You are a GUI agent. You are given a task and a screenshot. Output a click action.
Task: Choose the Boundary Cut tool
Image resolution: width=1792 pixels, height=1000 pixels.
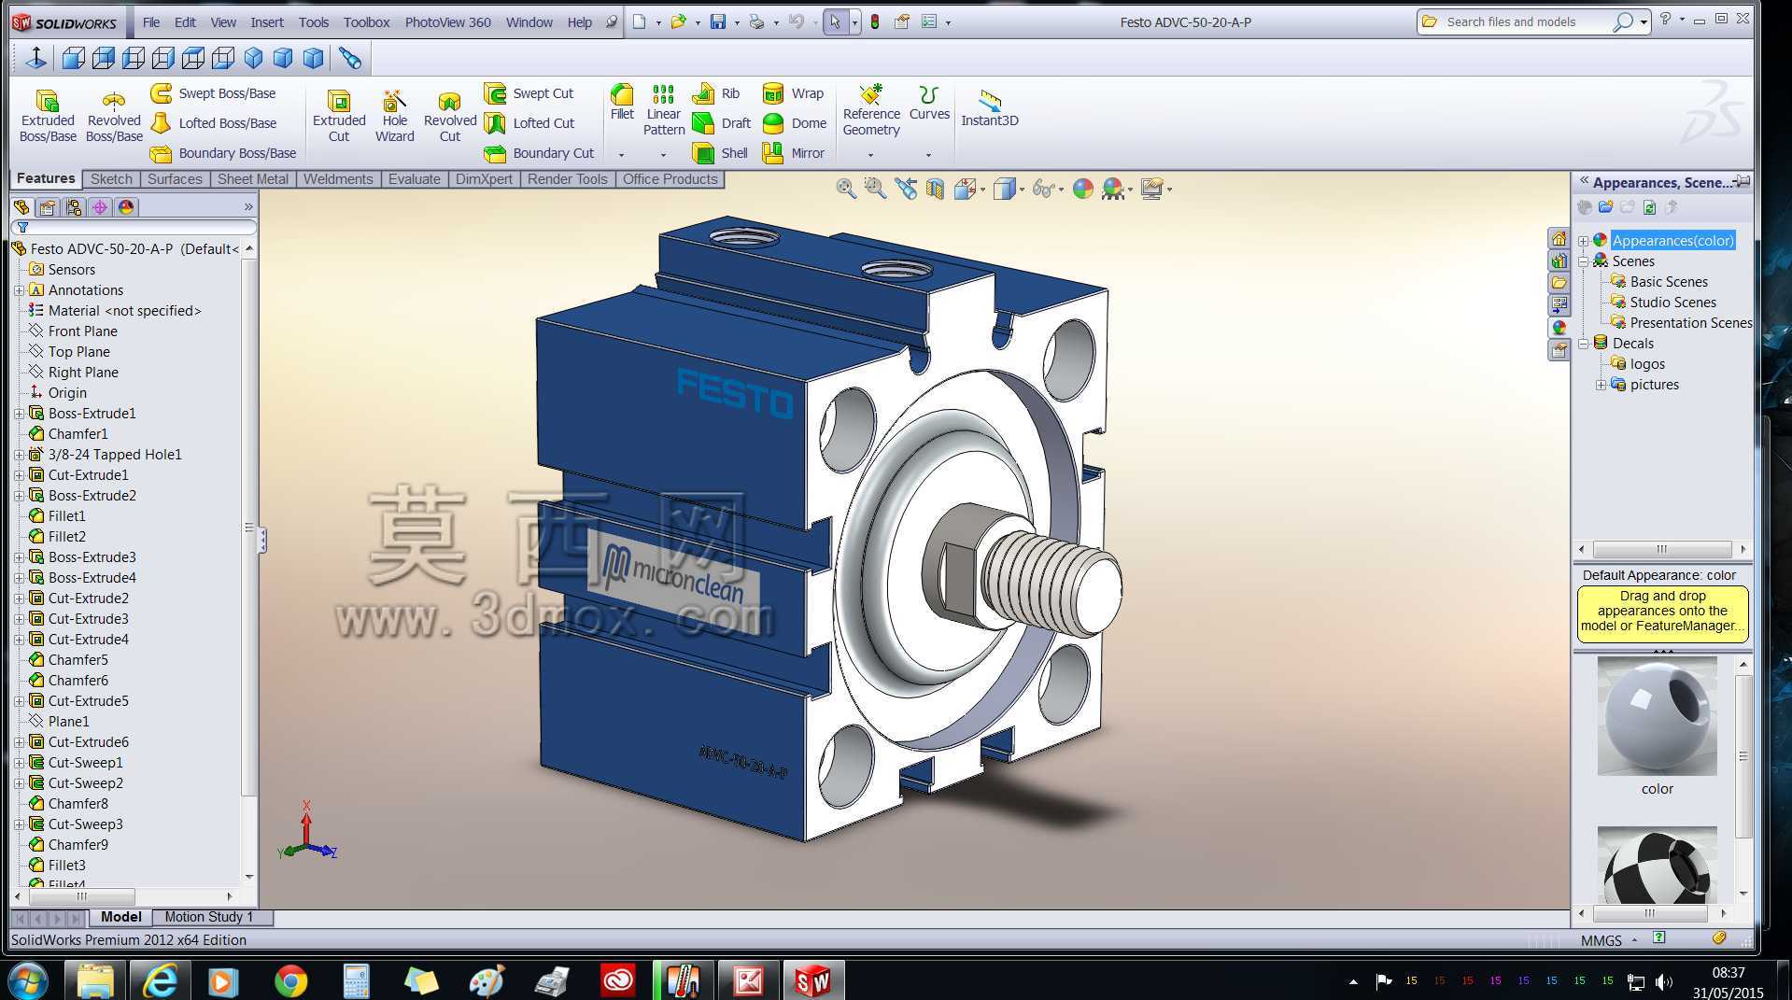pyautogui.click(x=540, y=153)
